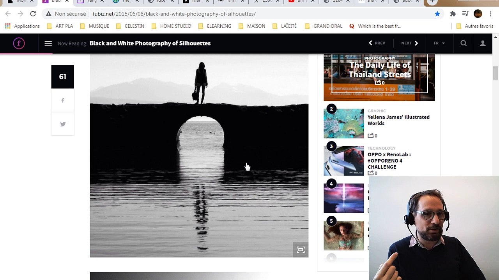The width and height of the screenshot is (499, 280).
Task: Open The Daily Life of Thailand Streets article
Action: point(379,70)
